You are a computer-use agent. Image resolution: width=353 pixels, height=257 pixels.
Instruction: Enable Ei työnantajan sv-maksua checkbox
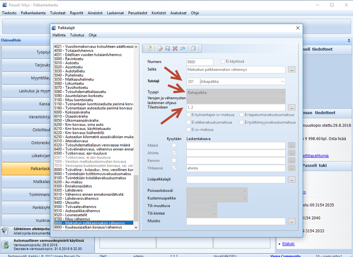(189, 115)
